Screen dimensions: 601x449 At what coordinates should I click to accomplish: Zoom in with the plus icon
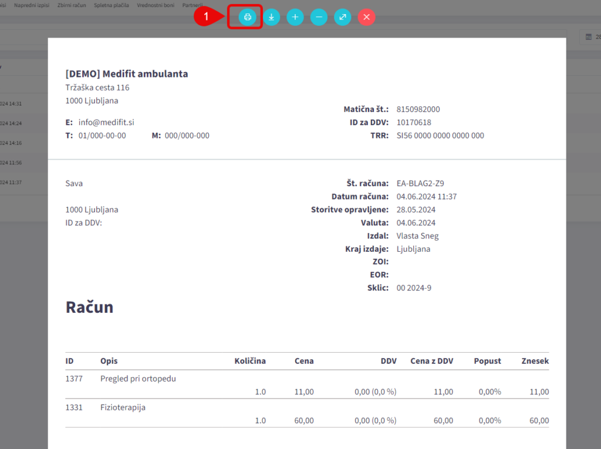295,17
